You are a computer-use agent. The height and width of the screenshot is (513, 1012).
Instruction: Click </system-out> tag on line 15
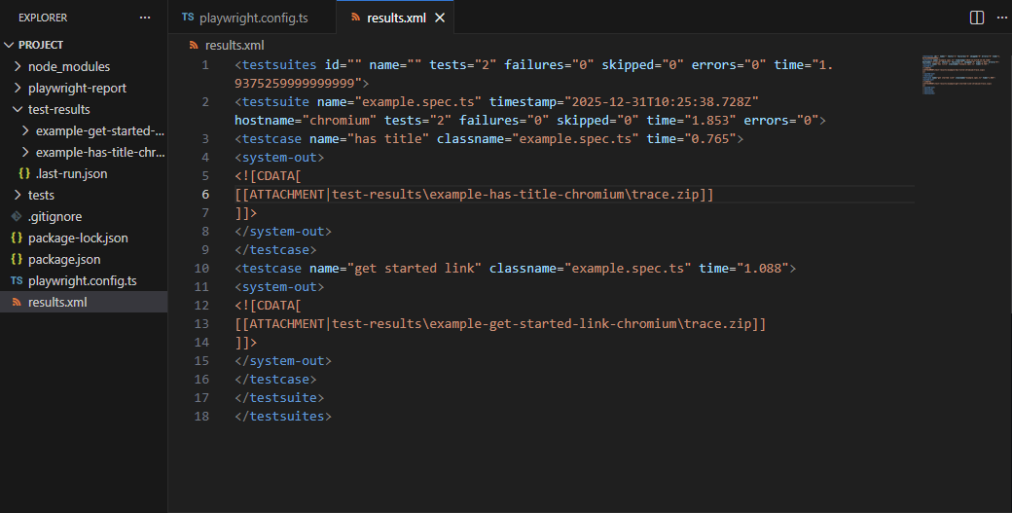click(283, 361)
